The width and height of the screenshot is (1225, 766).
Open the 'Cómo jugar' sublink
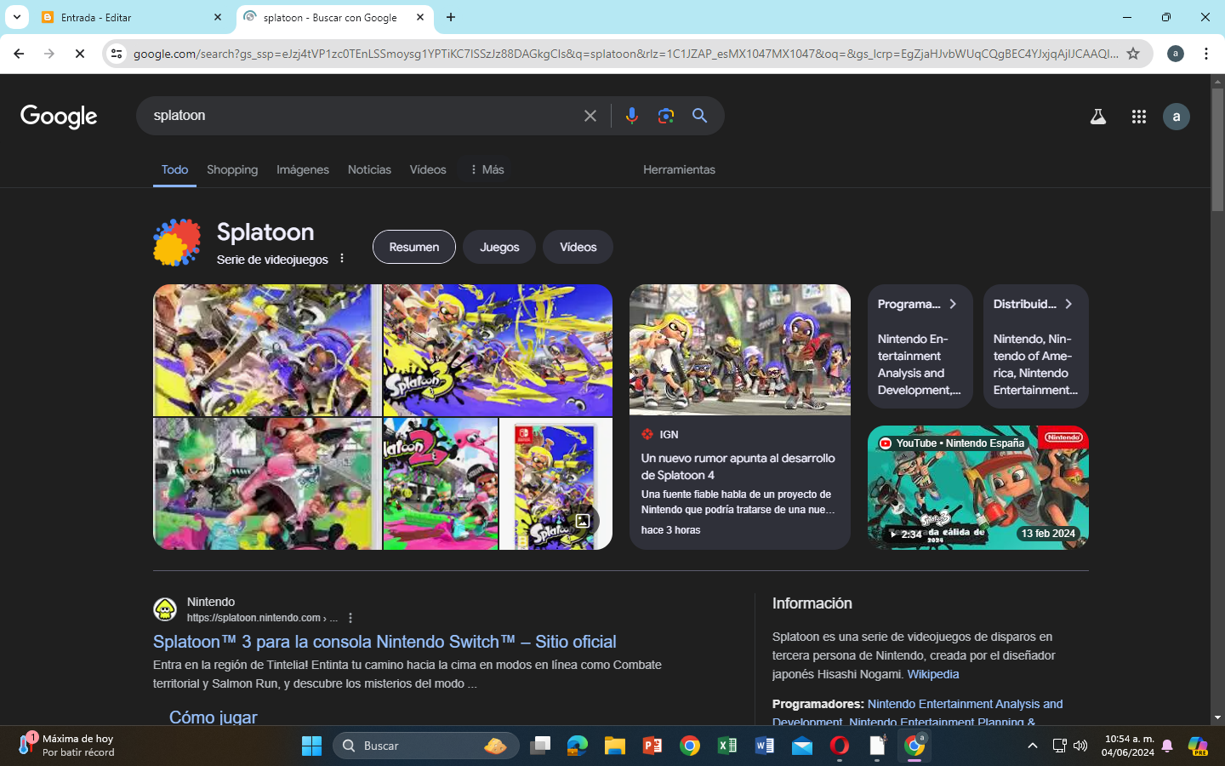coord(213,717)
